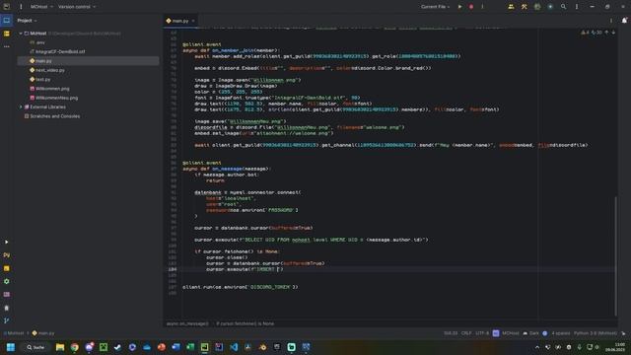Screen dimensions: 631x355
Task: Collapse the MCHost root folder
Action: [21, 34]
